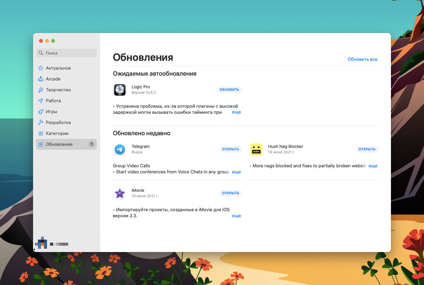Click the rocket icon beside Игры
Image resolution: width=424 pixels, height=285 pixels.
pos(41,112)
